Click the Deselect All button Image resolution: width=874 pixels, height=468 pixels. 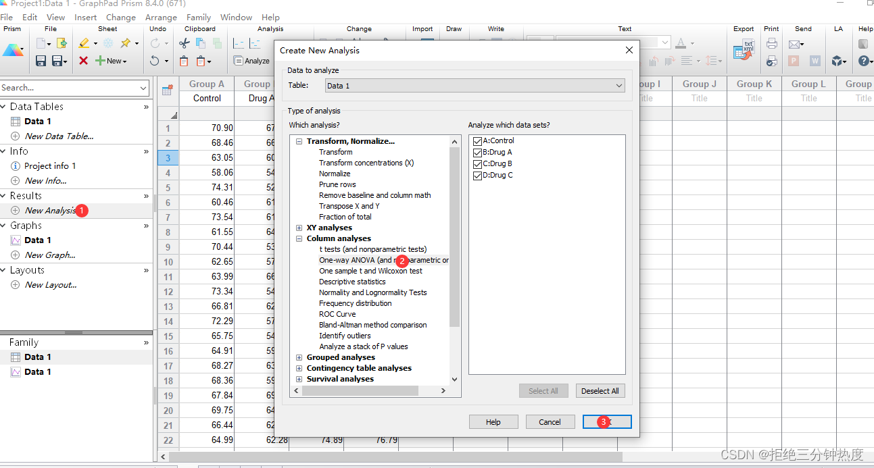coord(600,391)
